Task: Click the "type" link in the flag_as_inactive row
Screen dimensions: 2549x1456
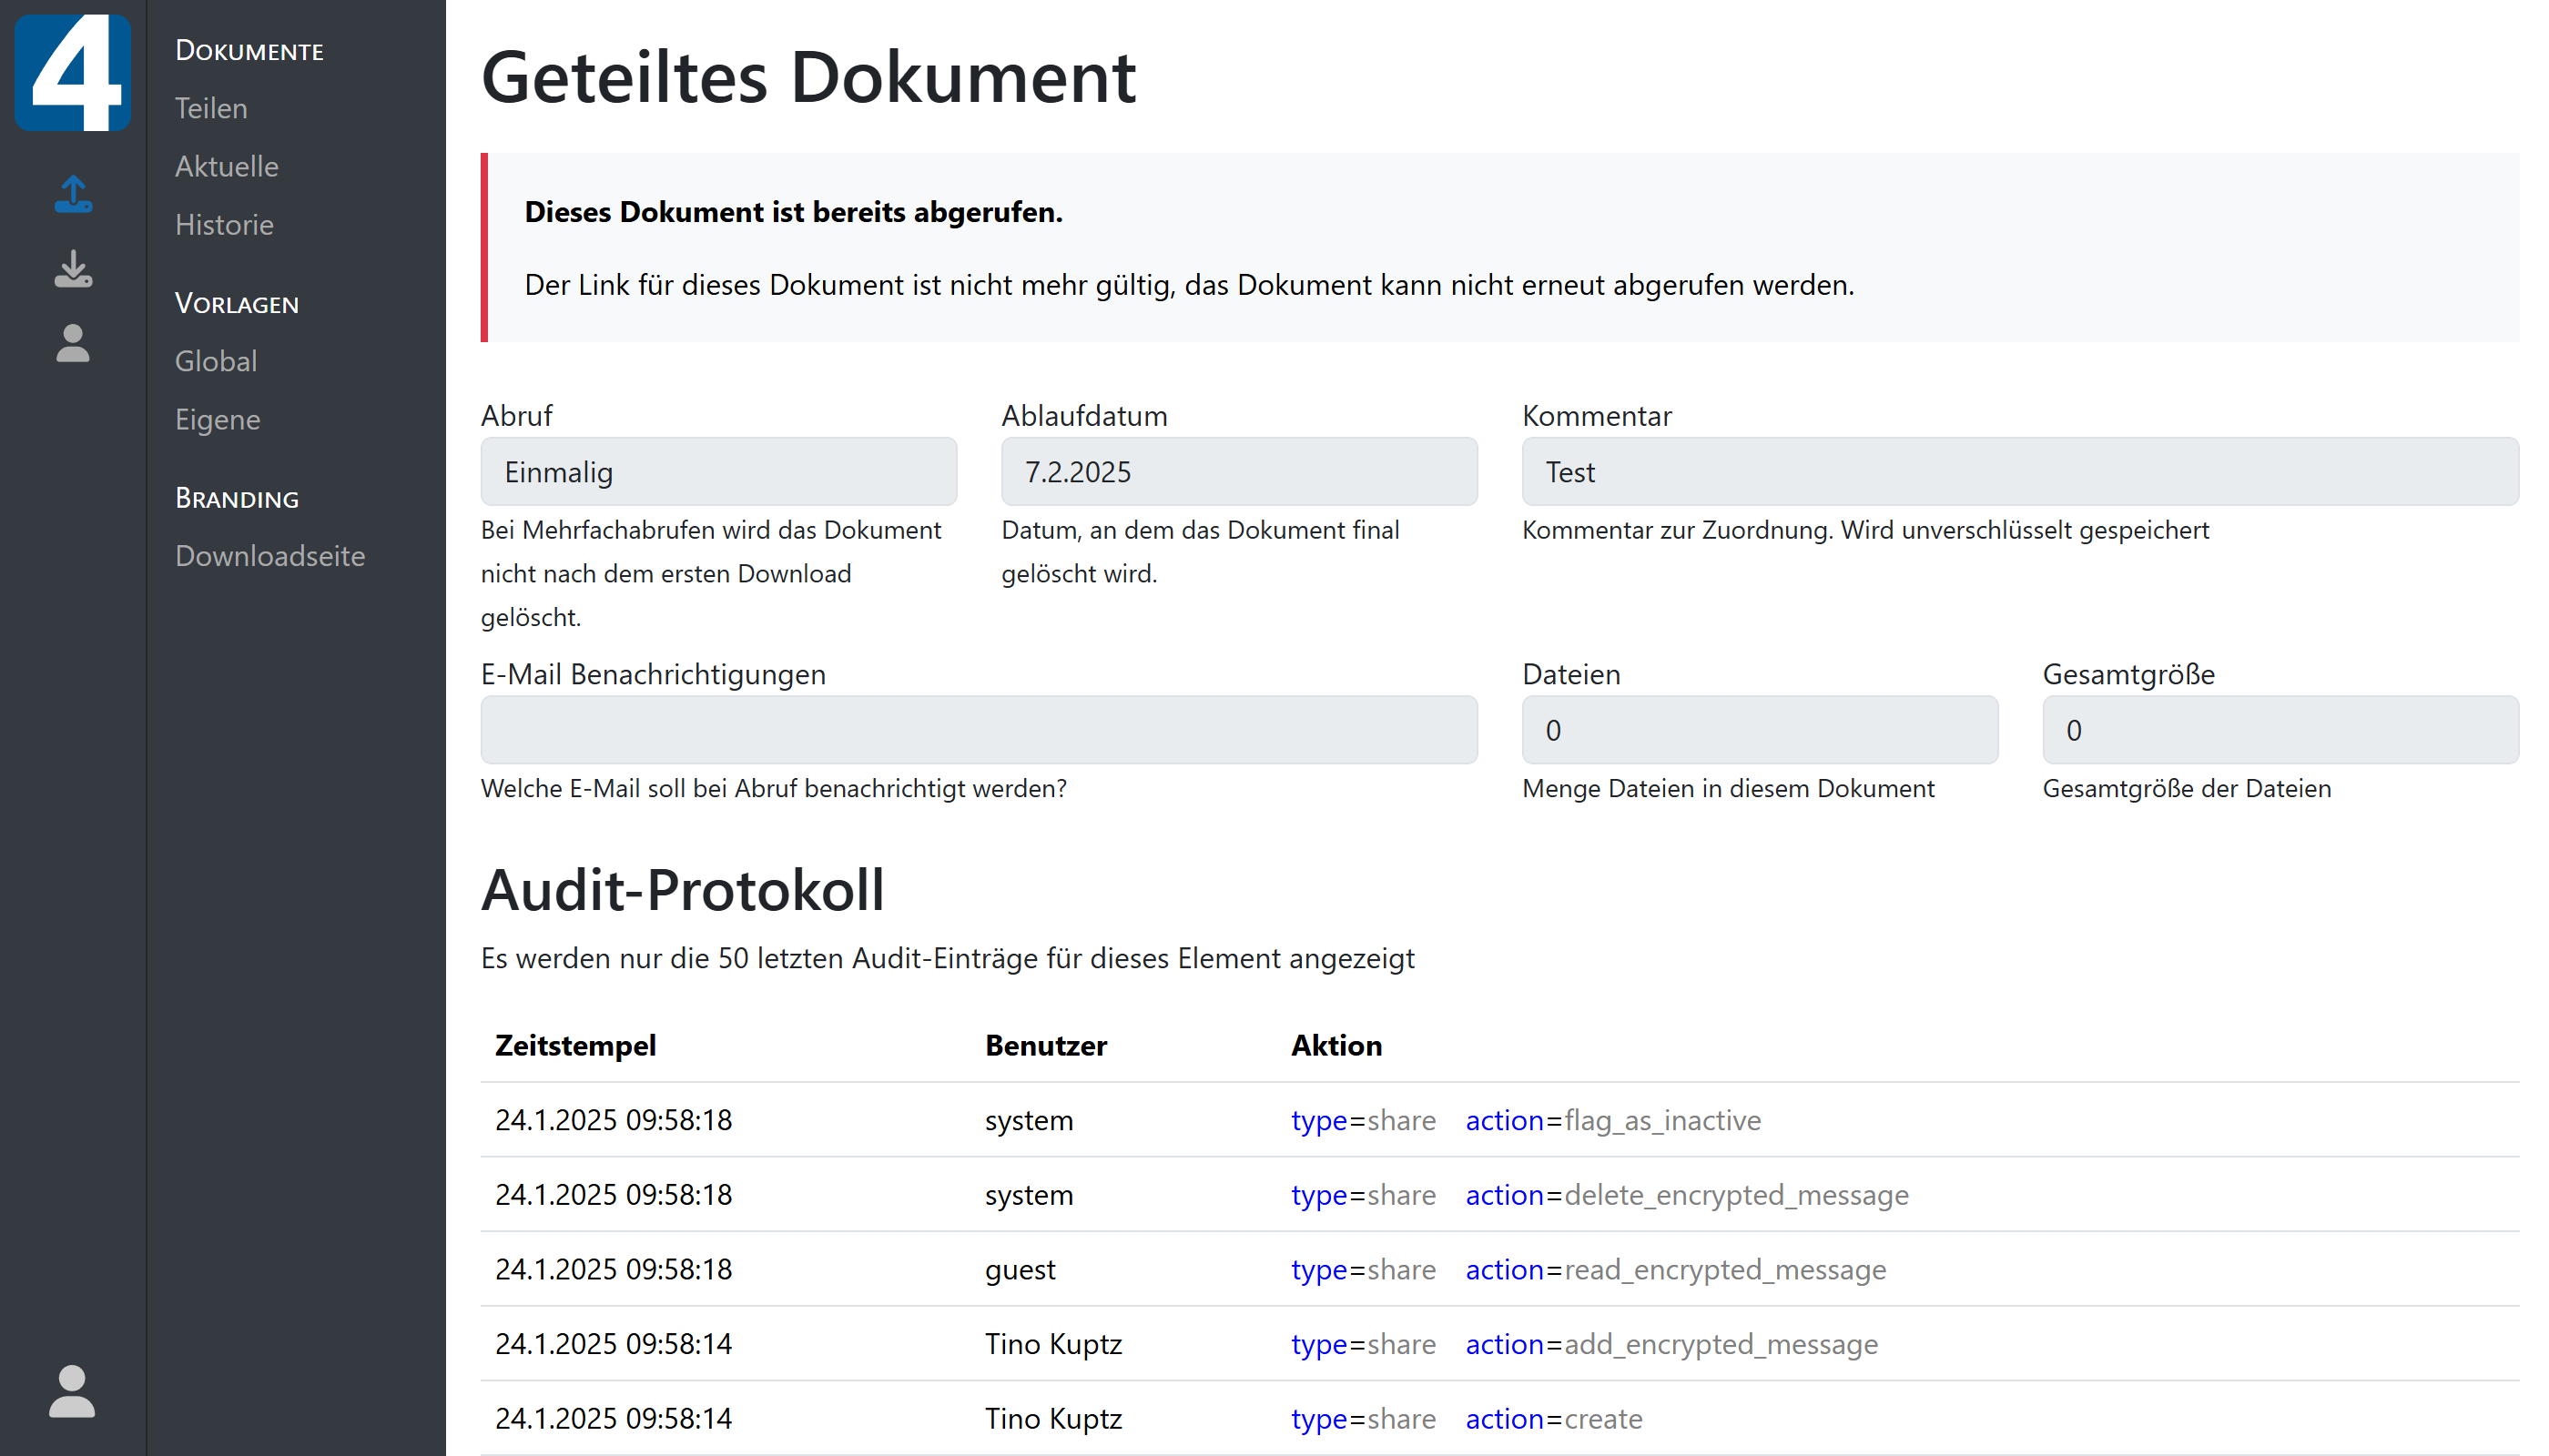Action: [x=1318, y=1120]
